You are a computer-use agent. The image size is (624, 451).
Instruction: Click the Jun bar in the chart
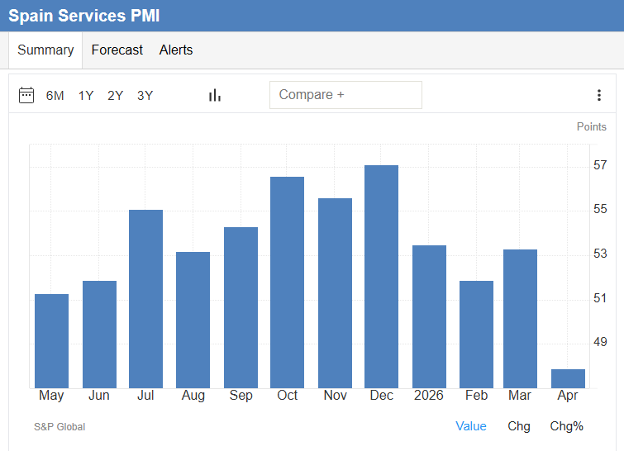[x=99, y=335]
